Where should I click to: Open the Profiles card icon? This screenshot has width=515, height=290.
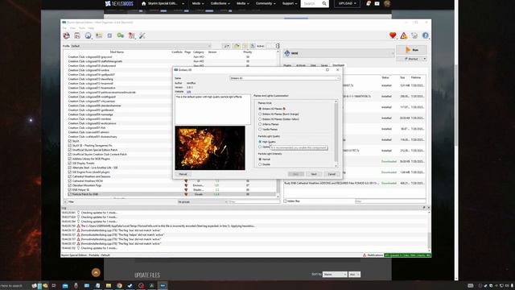99,35
